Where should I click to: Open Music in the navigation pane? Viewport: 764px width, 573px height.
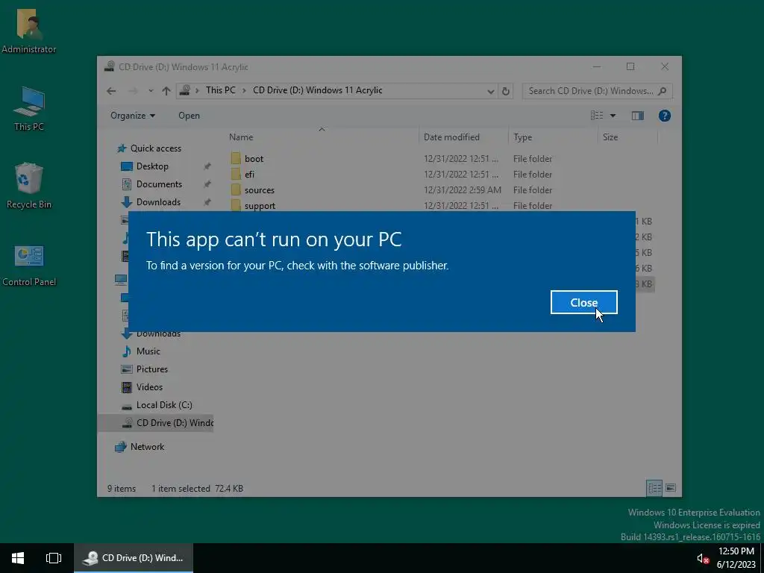pos(140,351)
